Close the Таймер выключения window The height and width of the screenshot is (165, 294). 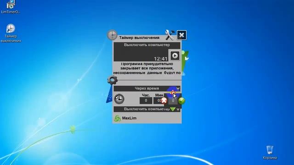tap(181, 35)
